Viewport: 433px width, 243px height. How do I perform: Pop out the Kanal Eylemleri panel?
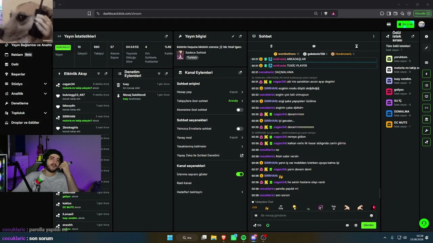click(x=240, y=73)
